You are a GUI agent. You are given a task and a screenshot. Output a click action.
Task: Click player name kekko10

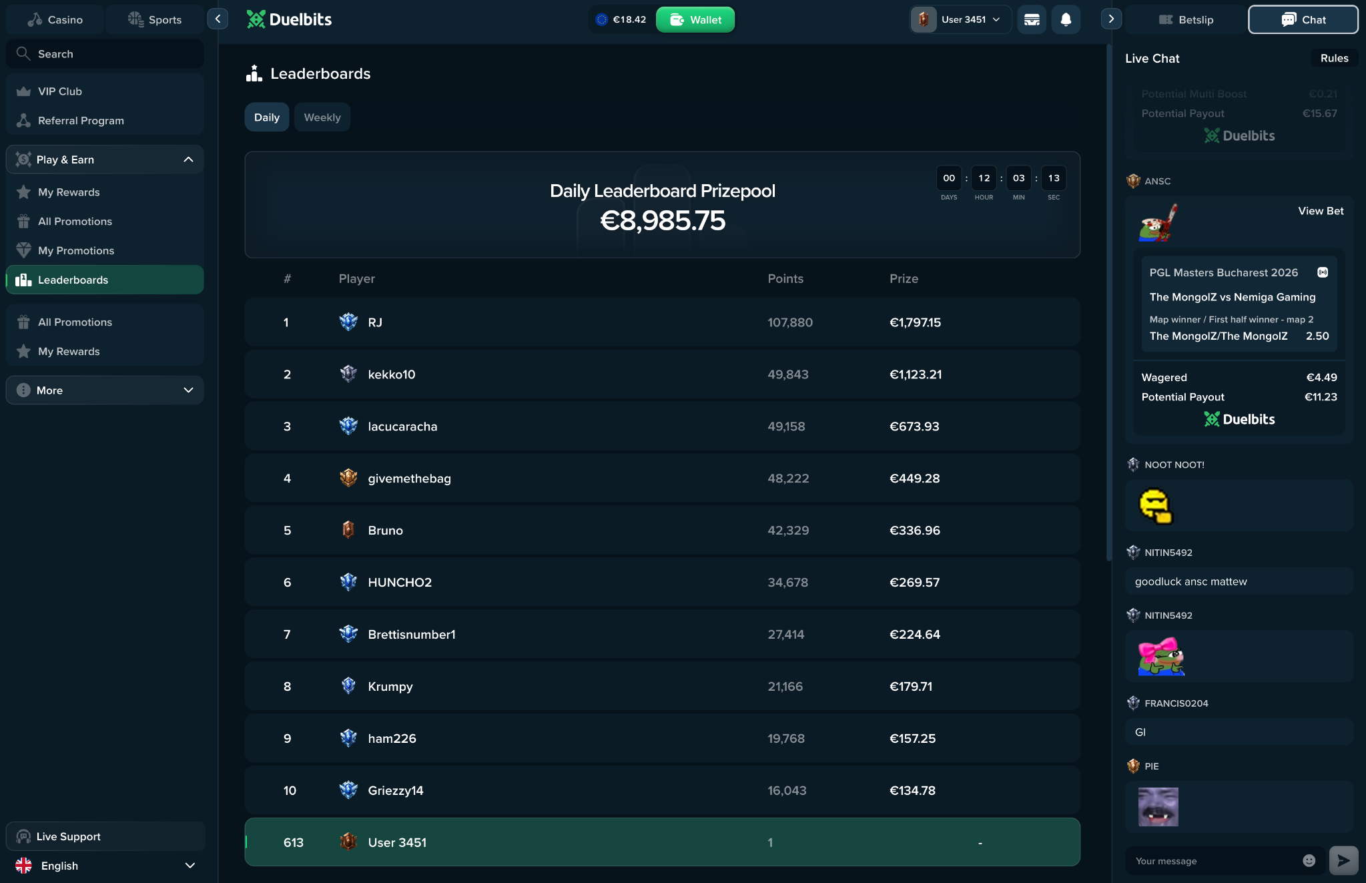[392, 374]
